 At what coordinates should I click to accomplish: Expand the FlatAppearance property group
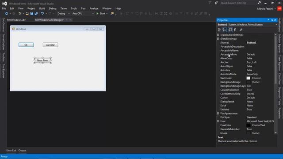(x=218, y=114)
